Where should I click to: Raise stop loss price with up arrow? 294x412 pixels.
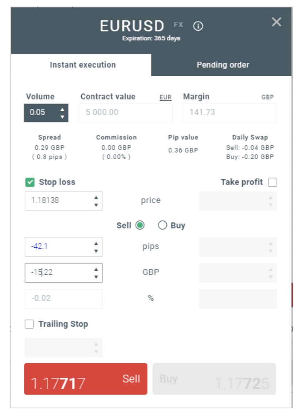click(96, 198)
